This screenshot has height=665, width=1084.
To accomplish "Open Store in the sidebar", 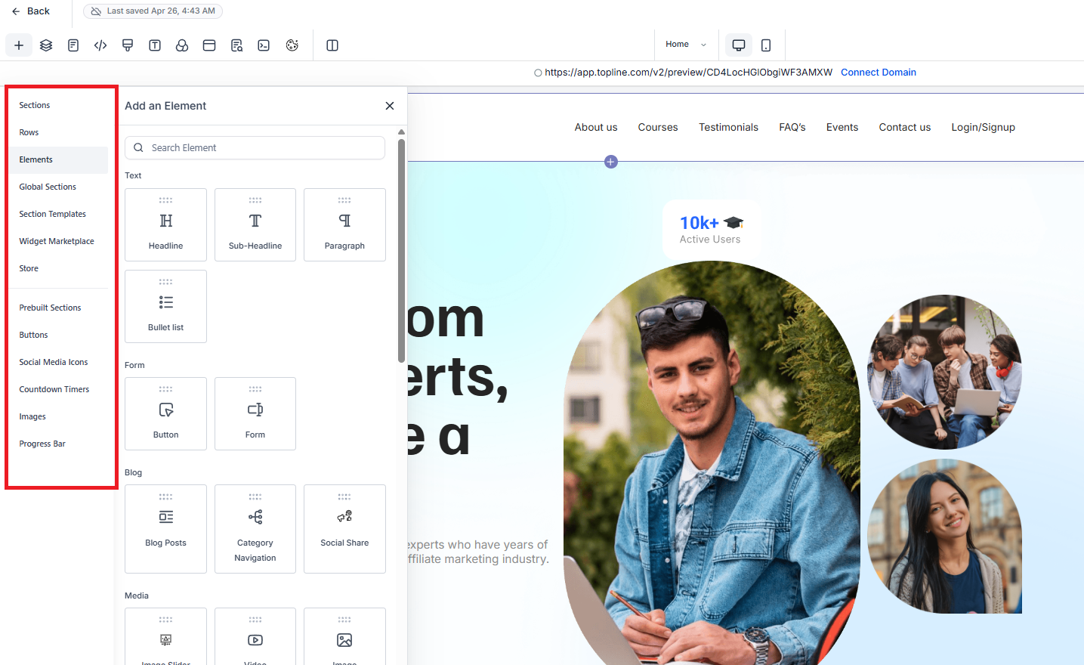I will tap(29, 268).
